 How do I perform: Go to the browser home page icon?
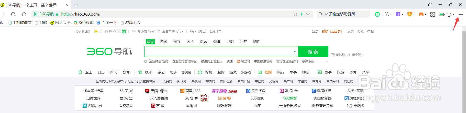(x=24, y=14)
